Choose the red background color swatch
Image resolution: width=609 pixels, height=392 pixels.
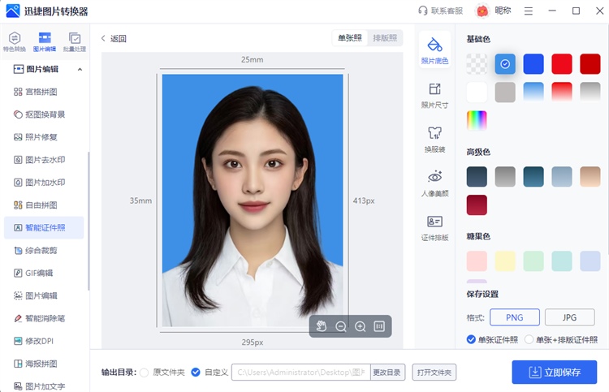(562, 63)
